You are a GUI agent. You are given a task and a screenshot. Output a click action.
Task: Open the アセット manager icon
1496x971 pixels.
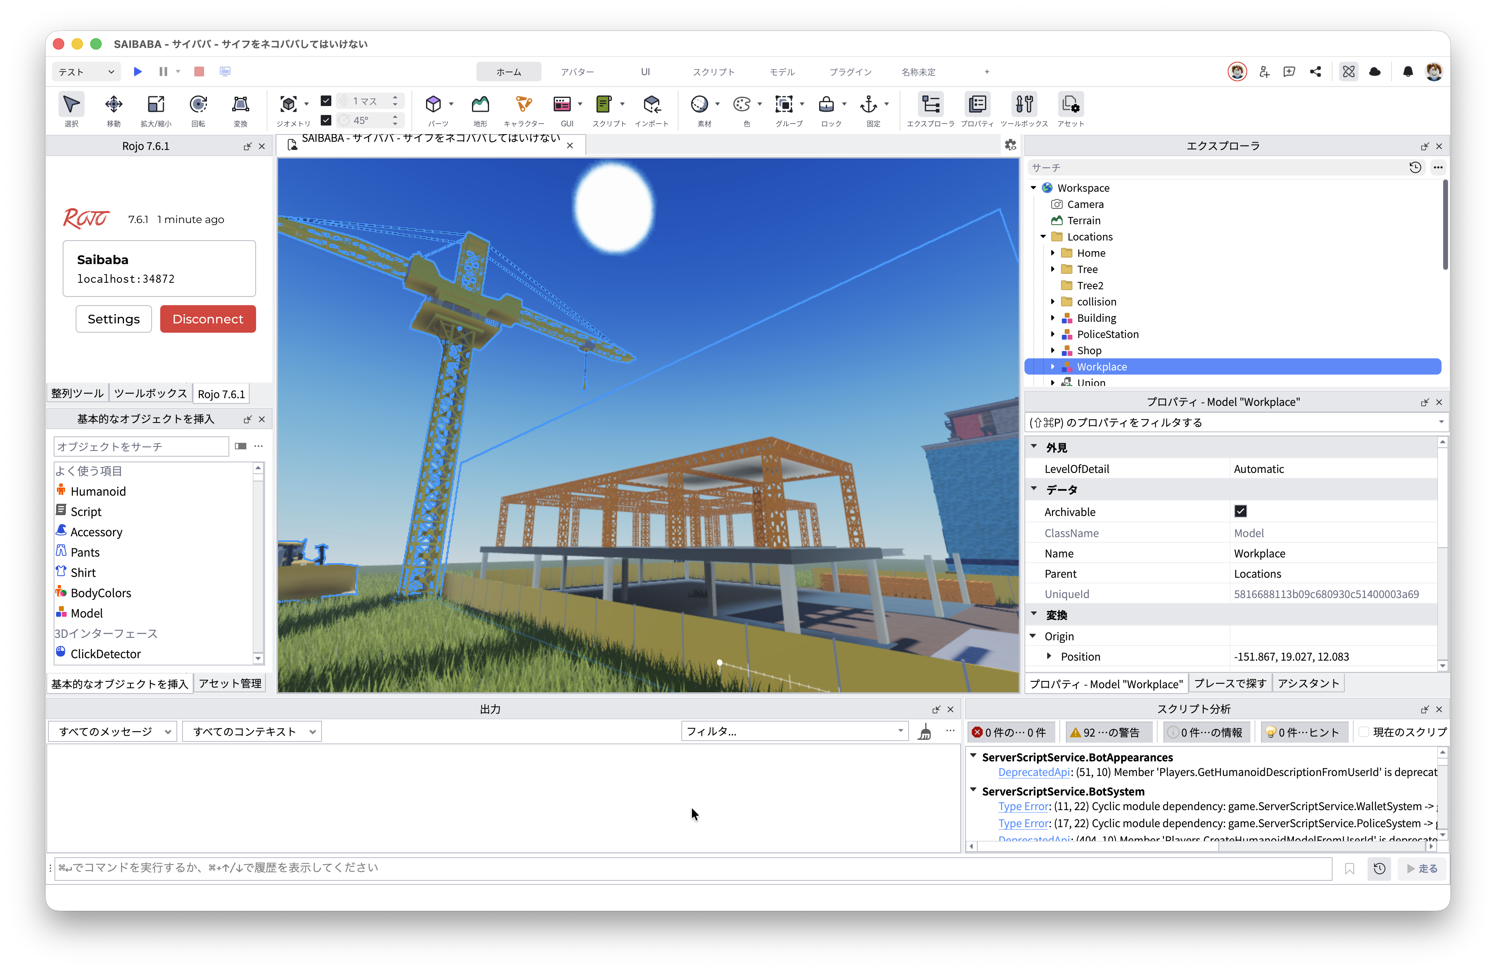tap(1070, 104)
